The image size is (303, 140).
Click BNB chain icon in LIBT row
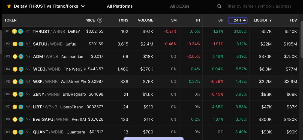[15, 107]
